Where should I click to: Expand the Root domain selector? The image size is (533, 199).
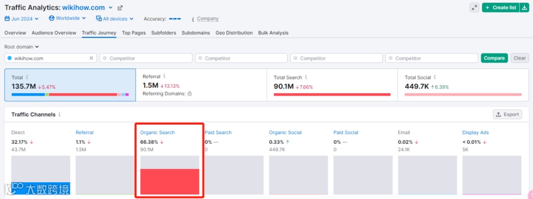(22, 47)
